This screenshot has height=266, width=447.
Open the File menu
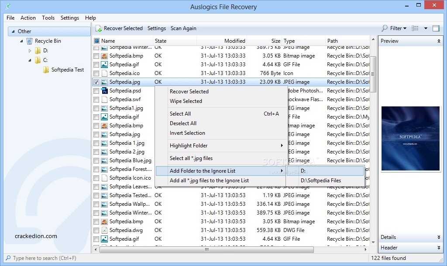coord(10,17)
